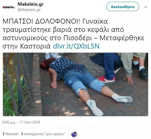Viewport: 151px width, 139px height.
Task: Click the date 17 Ιουν 2018
Action: (x=30, y=122)
